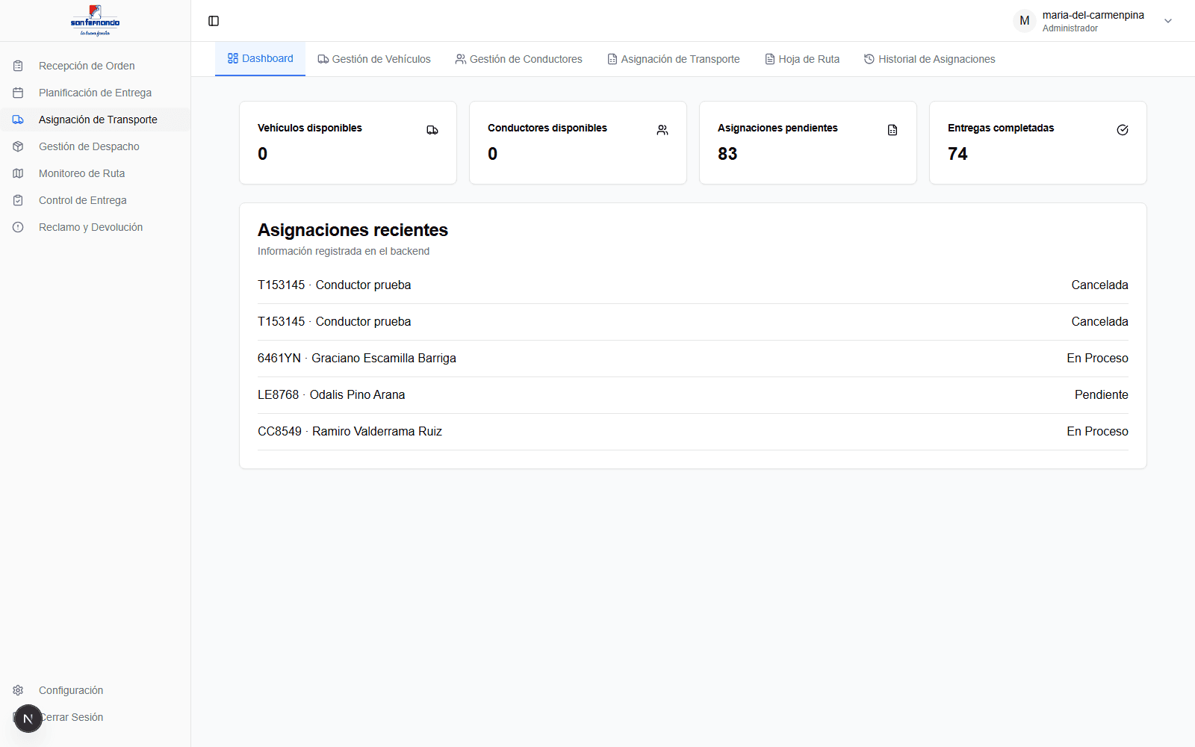Screen dimensions: 1195x747
Task: Open the Dashboard tab
Action: [260, 58]
